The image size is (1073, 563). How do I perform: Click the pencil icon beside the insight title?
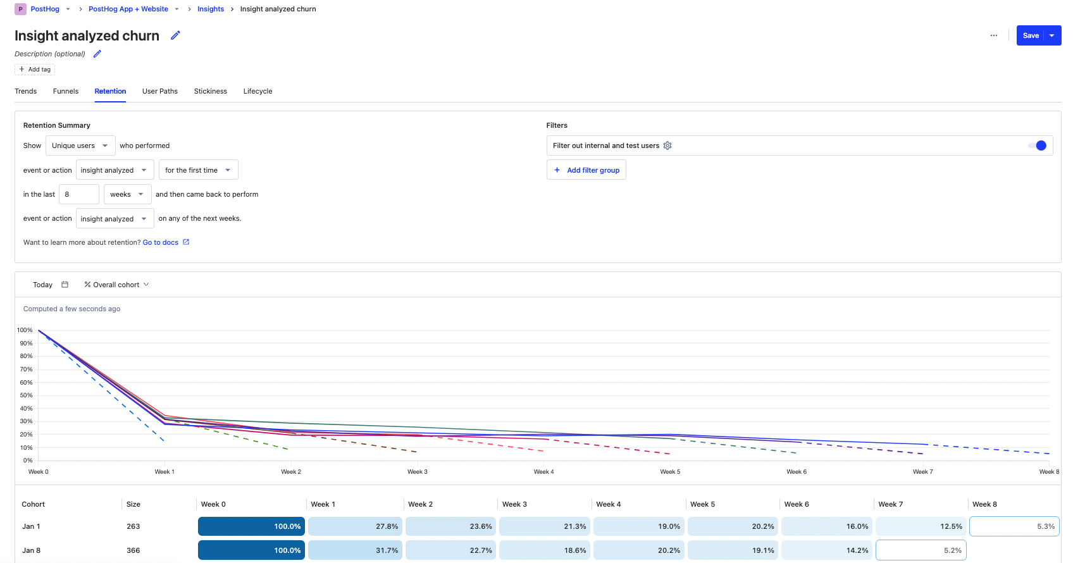(175, 35)
